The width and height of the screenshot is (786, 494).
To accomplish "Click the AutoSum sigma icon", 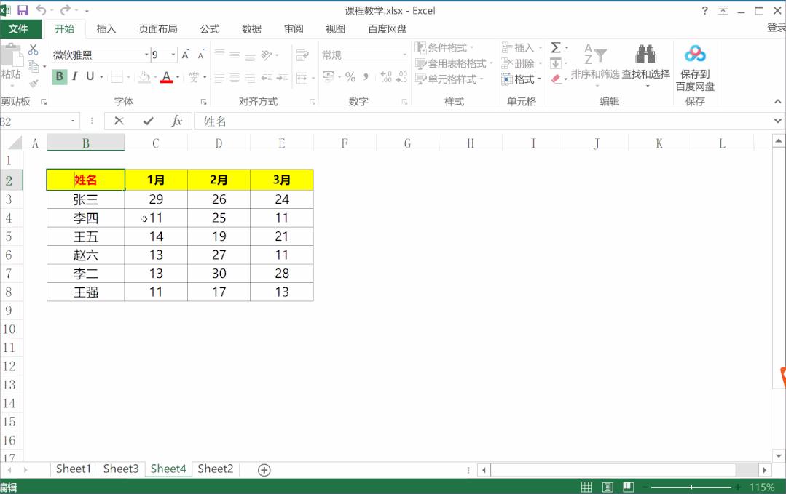I will point(556,47).
